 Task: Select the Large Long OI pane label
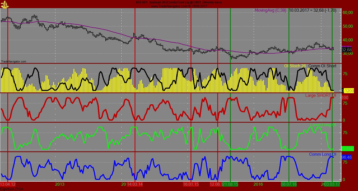[323, 125]
